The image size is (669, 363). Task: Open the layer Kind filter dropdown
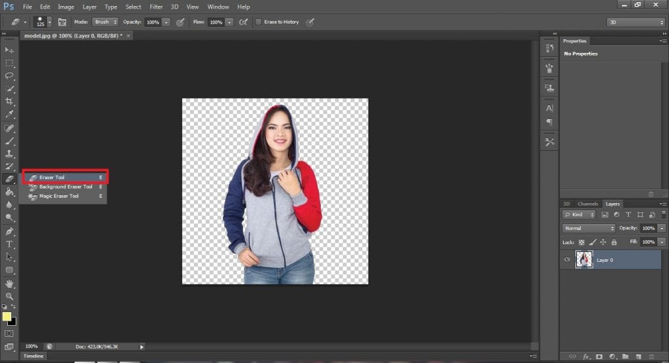pyautogui.click(x=579, y=215)
